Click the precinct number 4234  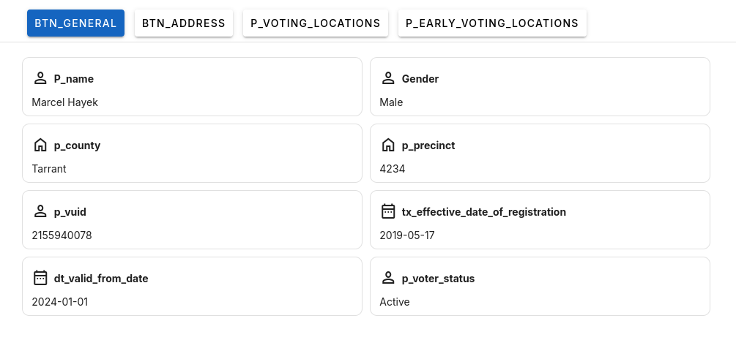pos(393,169)
